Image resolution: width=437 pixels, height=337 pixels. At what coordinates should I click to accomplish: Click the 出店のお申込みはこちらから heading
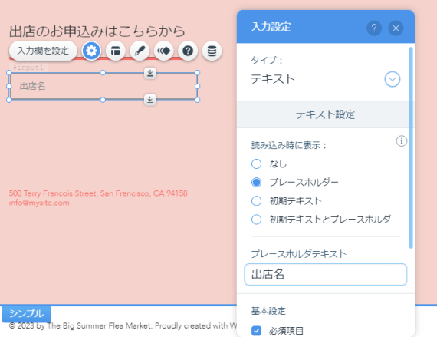tap(97, 31)
